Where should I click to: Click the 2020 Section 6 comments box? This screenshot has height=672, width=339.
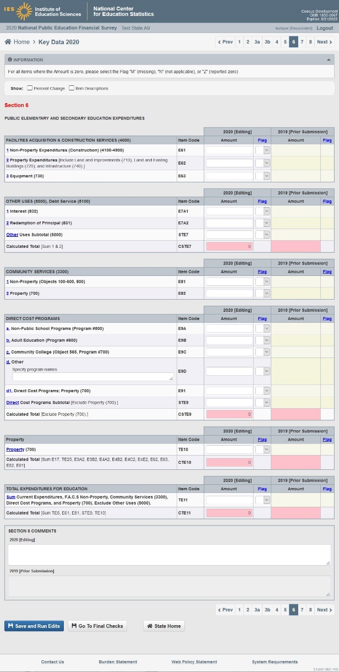coord(169,554)
